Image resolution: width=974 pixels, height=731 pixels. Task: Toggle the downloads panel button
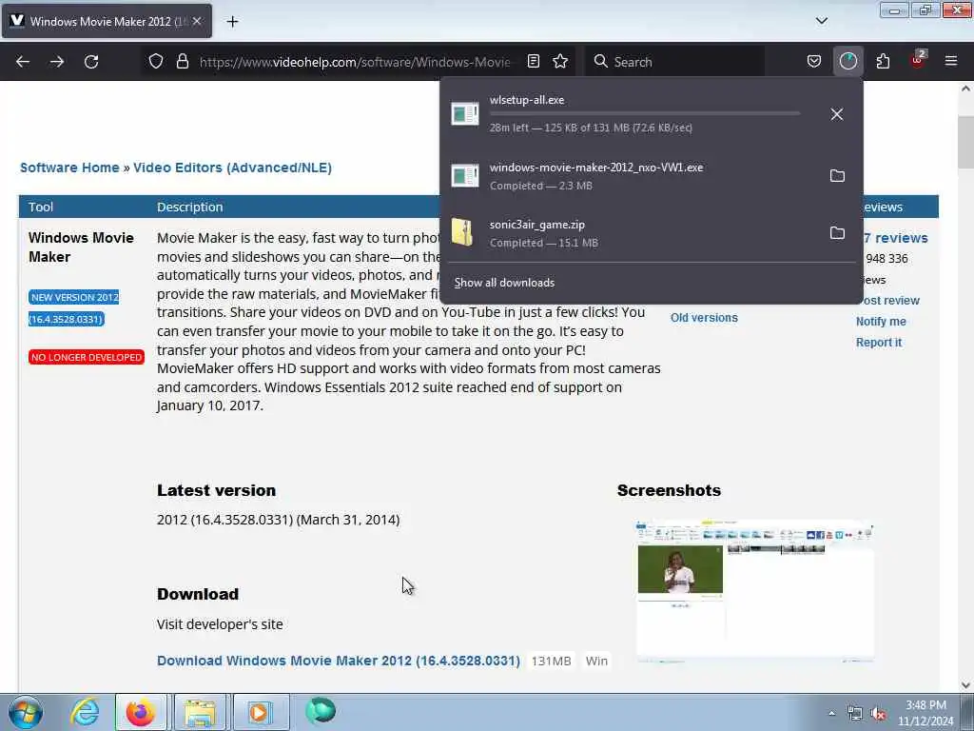coord(847,62)
